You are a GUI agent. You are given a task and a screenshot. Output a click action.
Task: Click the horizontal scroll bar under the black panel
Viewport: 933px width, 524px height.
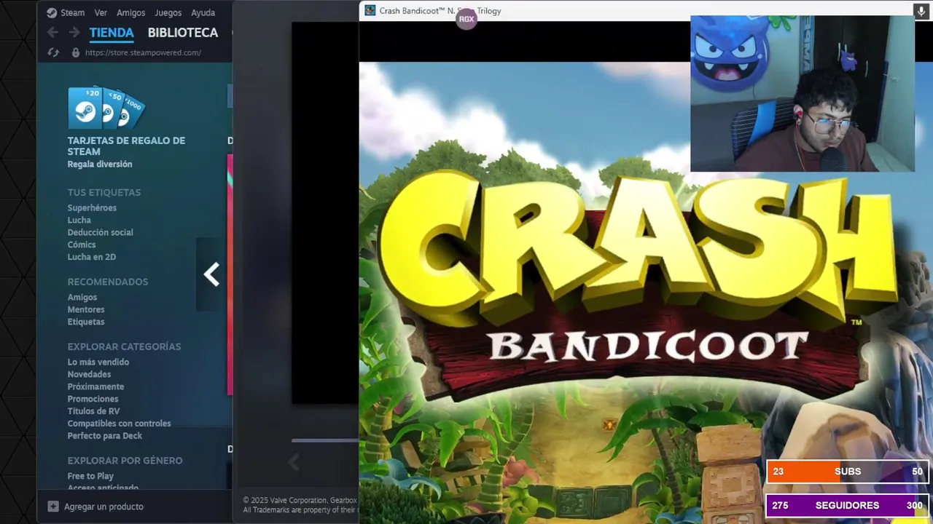[x=325, y=440]
